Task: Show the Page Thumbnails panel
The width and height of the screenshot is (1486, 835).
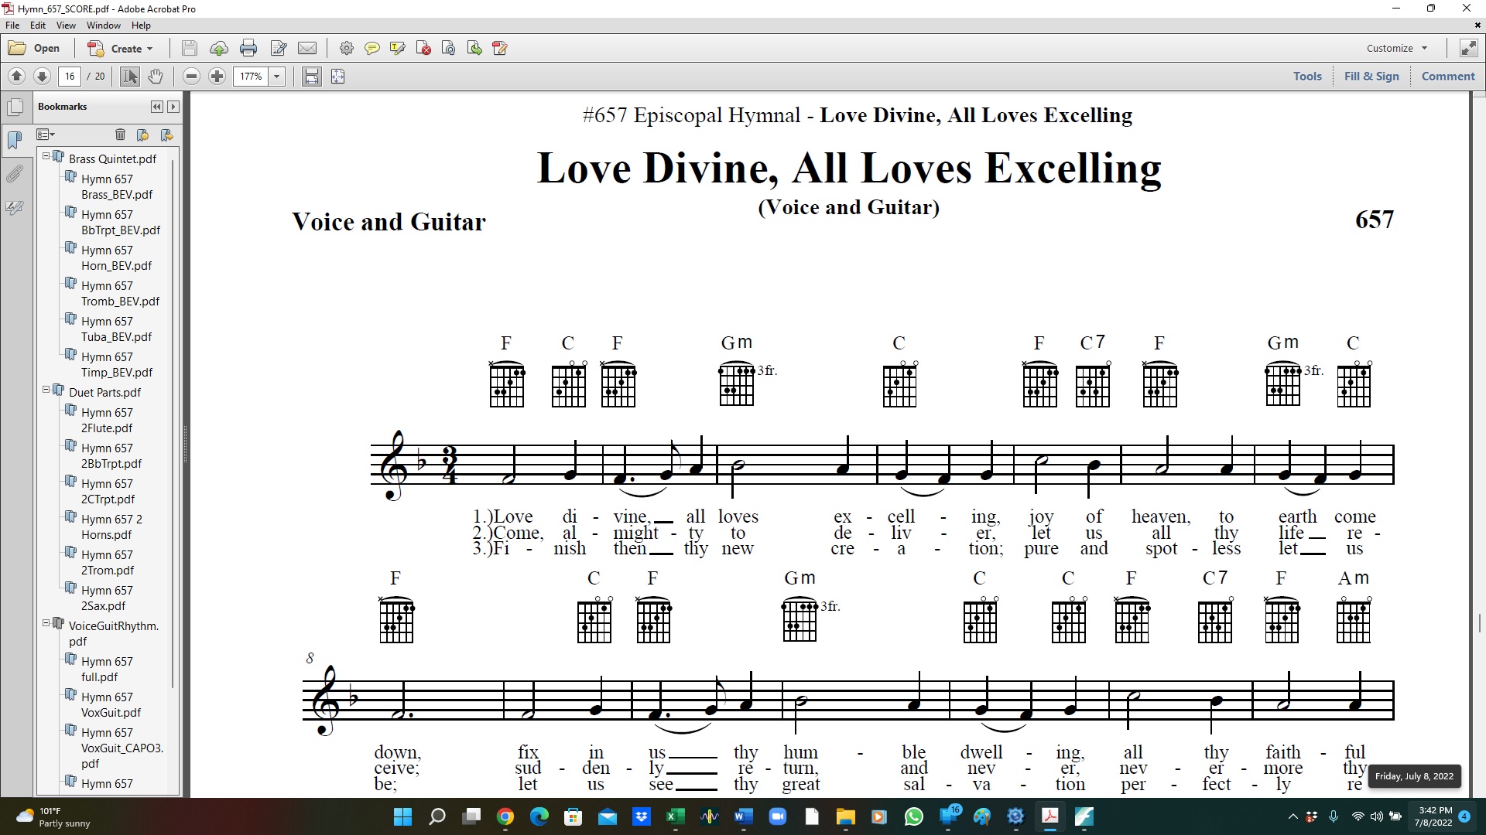Action: tap(15, 107)
